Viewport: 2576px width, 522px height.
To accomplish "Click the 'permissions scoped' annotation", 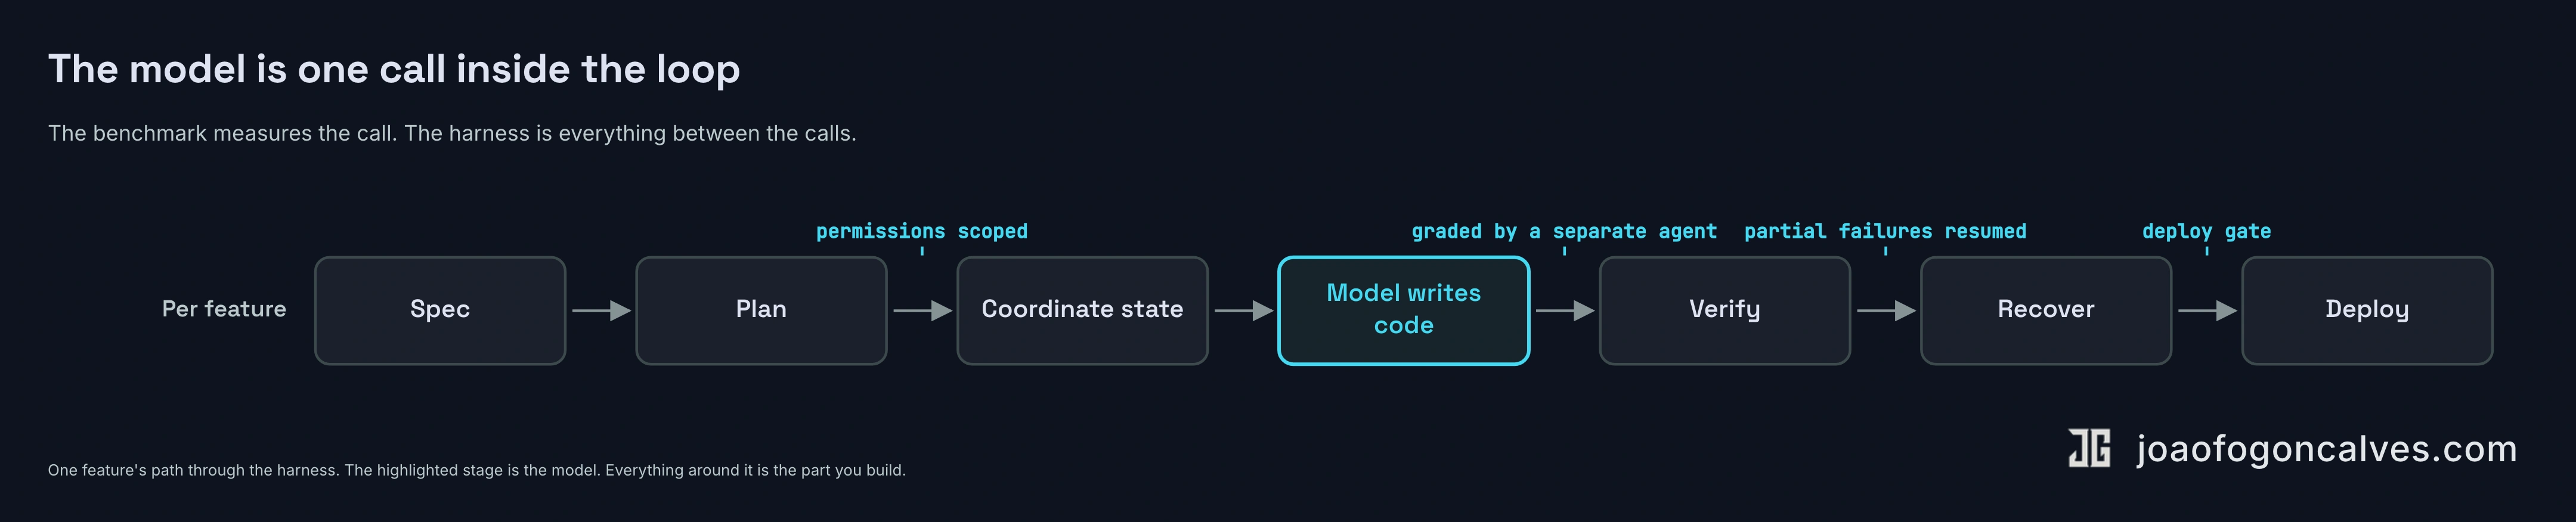I will pyautogui.click(x=922, y=232).
